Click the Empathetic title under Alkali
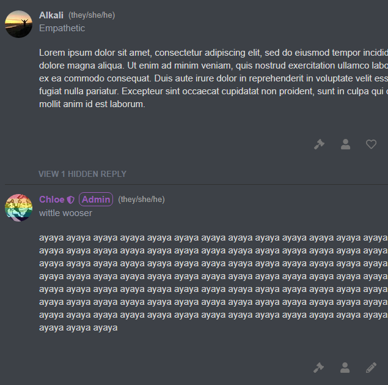The image size is (388, 385). [x=62, y=28]
